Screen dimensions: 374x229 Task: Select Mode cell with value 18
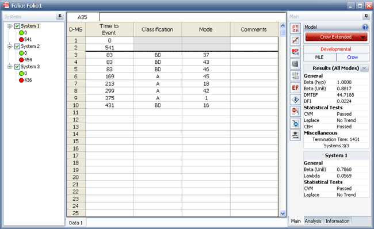206,84
